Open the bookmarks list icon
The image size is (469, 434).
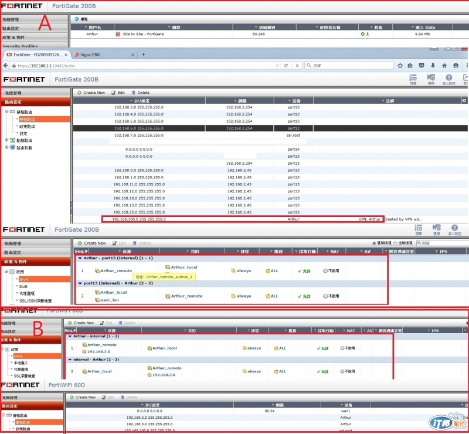tap(410, 66)
